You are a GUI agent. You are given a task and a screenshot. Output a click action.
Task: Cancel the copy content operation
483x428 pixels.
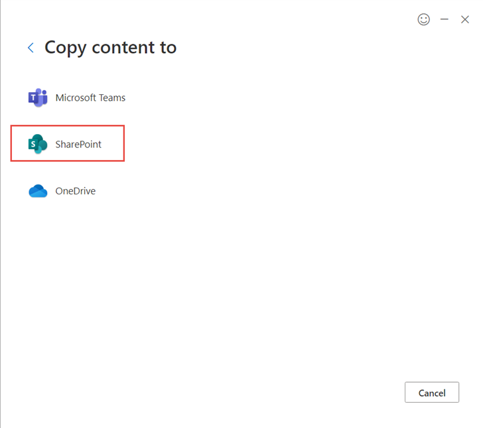coord(431,392)
